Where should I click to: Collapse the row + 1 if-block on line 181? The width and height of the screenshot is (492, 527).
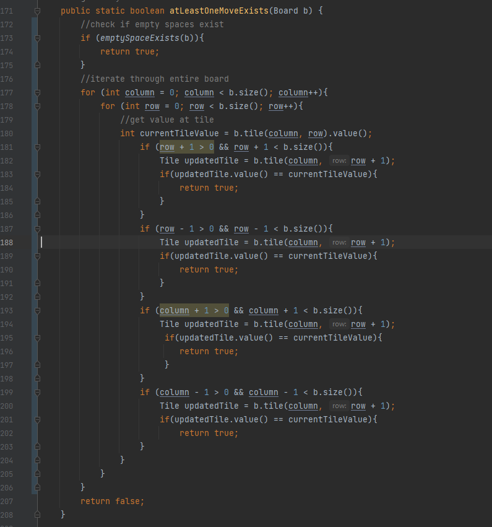pos(38,147)
